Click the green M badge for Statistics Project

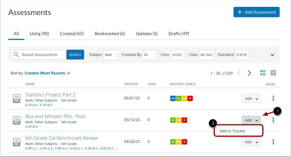click(x=178, y=98)
